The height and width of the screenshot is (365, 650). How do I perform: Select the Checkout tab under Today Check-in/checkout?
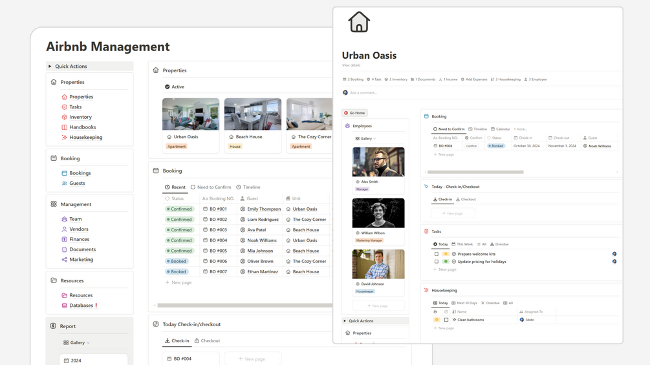pos(207,340)
